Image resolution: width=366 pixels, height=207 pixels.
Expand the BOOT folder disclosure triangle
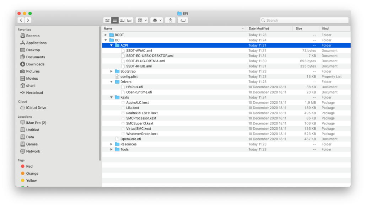tap(106, 35)
